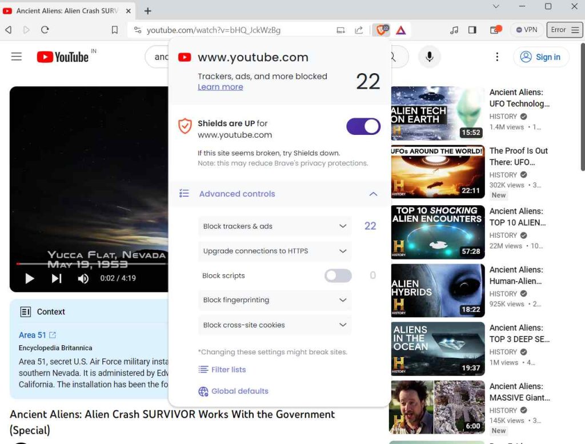The height and width of the screenshot is (444, 585).
Task: Click the YouTube page vertical scrollbar
Action: tap(582, 107)
